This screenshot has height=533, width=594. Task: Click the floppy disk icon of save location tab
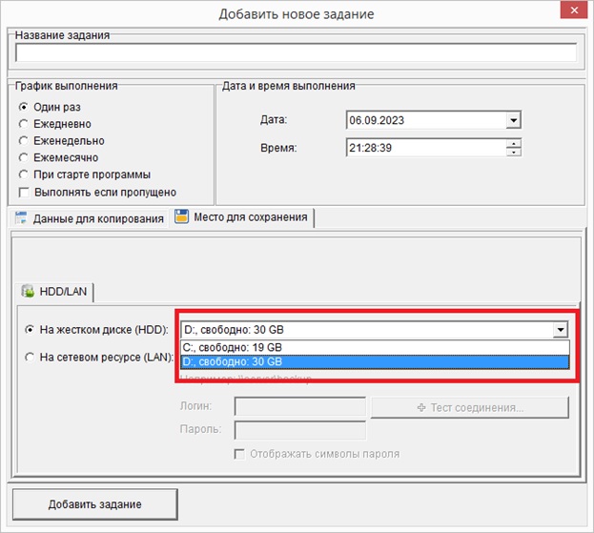(181, 216)
